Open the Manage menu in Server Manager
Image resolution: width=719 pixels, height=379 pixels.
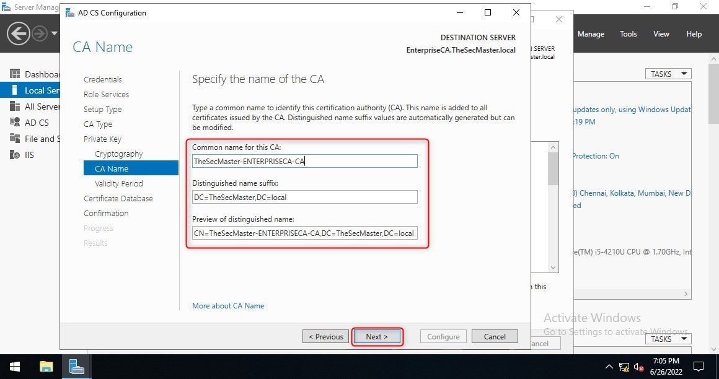click(x=591, y=34)
